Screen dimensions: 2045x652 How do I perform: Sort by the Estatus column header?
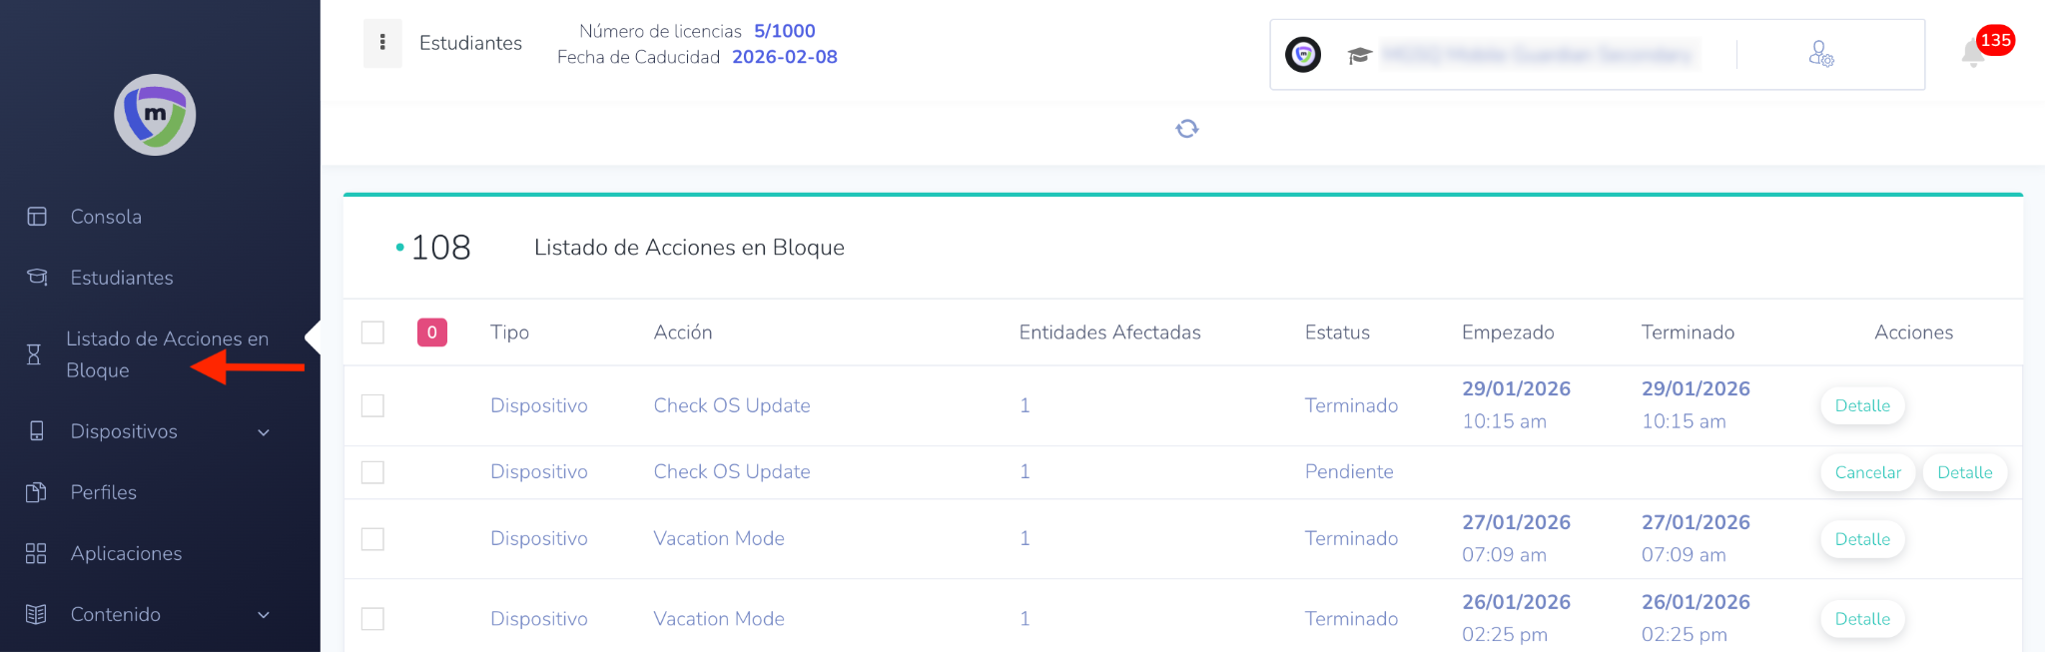pos(1337,332)
